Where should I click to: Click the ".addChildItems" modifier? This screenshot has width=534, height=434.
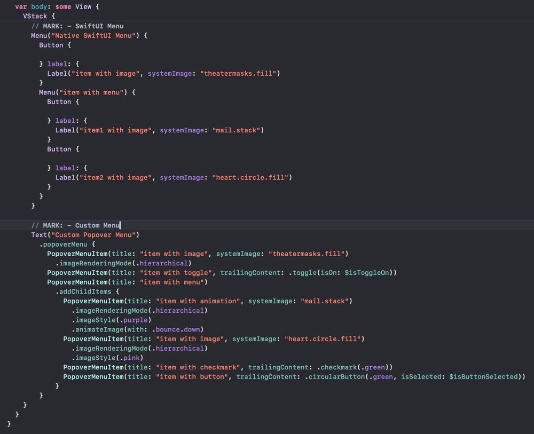point(83,291)
